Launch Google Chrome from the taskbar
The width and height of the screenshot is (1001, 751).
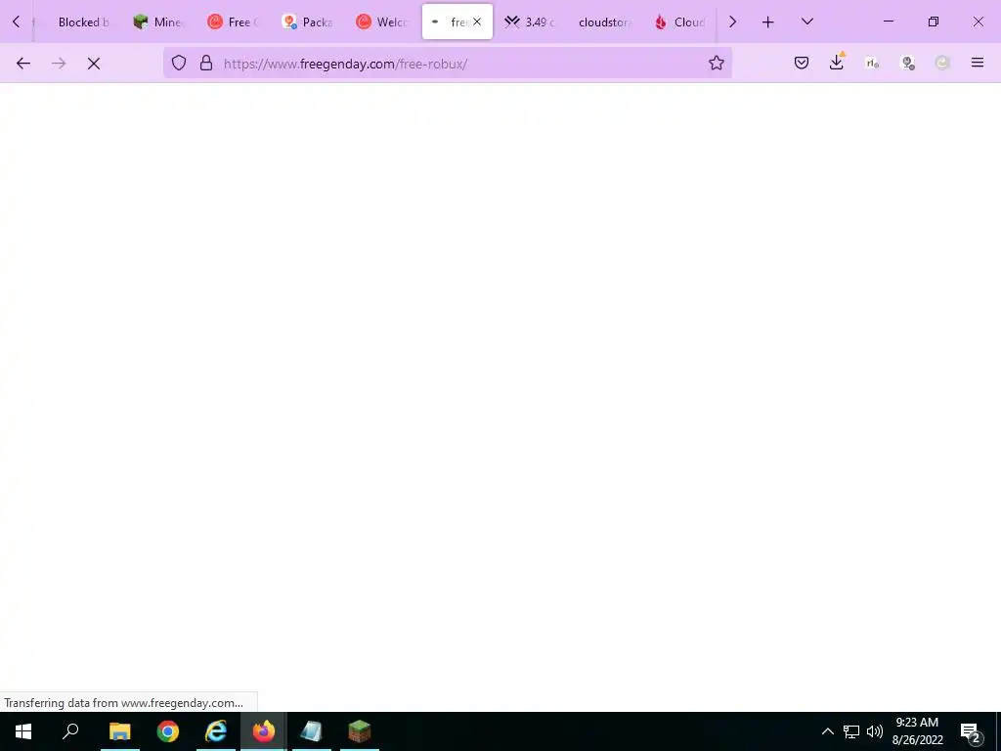pyautogui.click(x=168, y=731)
